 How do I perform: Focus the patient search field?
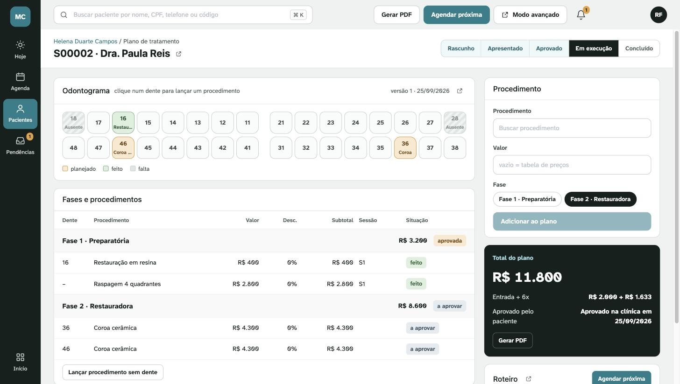tap(183, 15)
